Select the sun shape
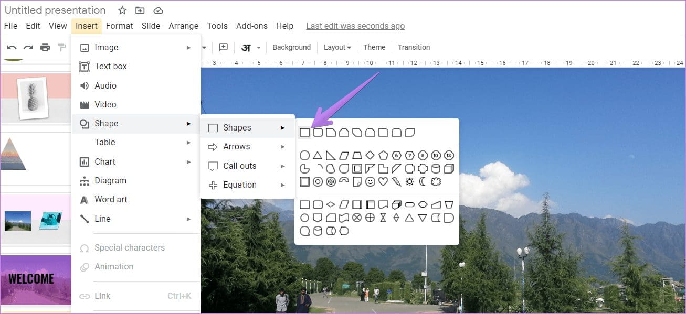The height and width of the screenshot is (314, 686). pyautogui.click(x=409, y=181)
